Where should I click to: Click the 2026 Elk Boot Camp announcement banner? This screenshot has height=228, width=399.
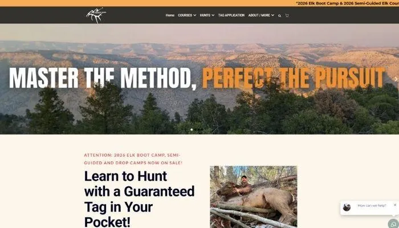click(347, 3)
